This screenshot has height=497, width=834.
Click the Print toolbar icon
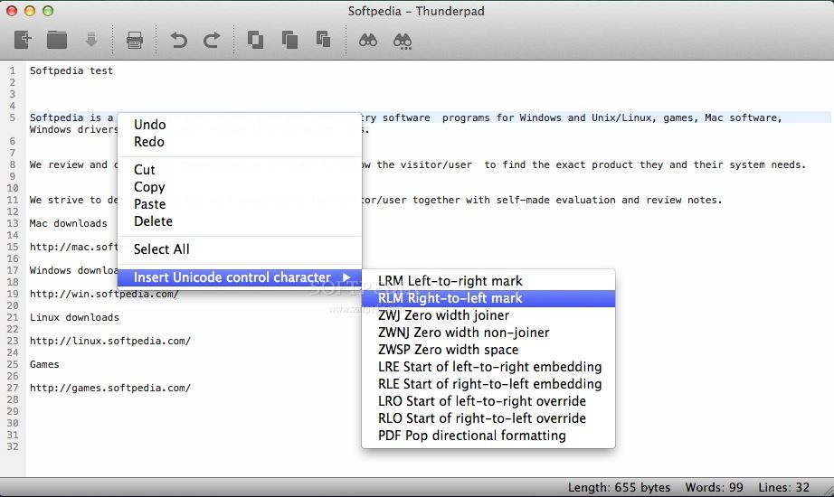click(x=135, y=41)
